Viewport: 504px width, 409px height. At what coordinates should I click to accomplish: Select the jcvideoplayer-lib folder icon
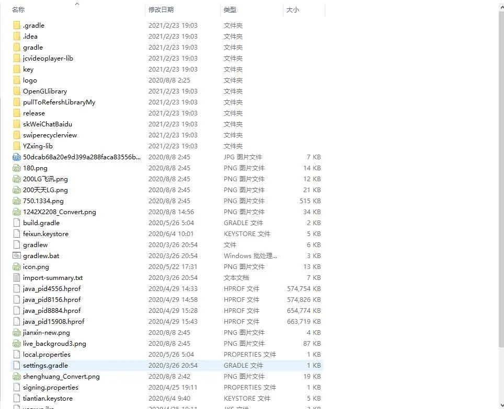pyautogui.click(x=17, y=58)
